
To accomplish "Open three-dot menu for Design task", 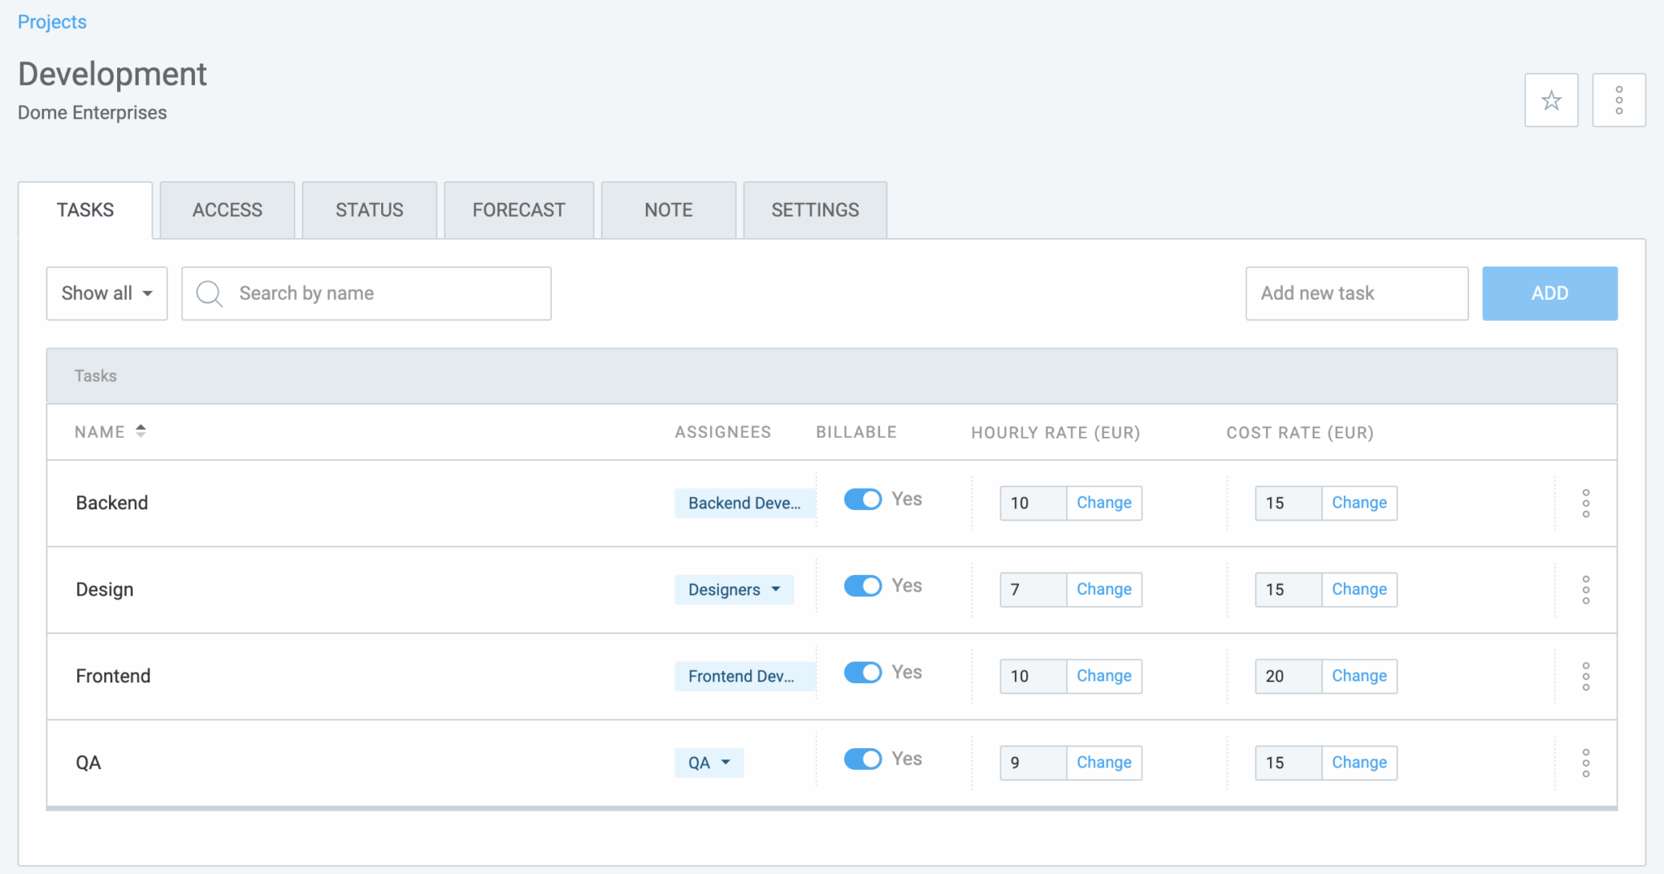I will (x=1585, y=590).
